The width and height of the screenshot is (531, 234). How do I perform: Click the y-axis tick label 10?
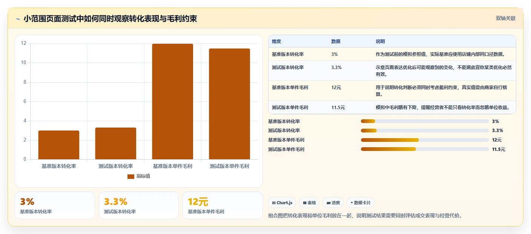[x=24, y=63]
